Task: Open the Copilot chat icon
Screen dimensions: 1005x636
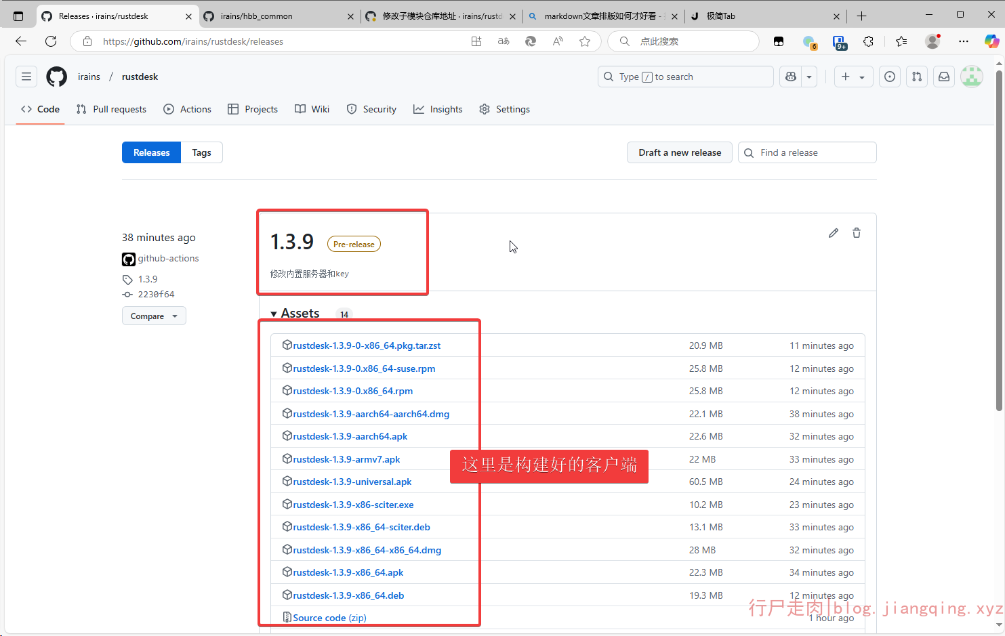Action: click(x=791, y=77)
